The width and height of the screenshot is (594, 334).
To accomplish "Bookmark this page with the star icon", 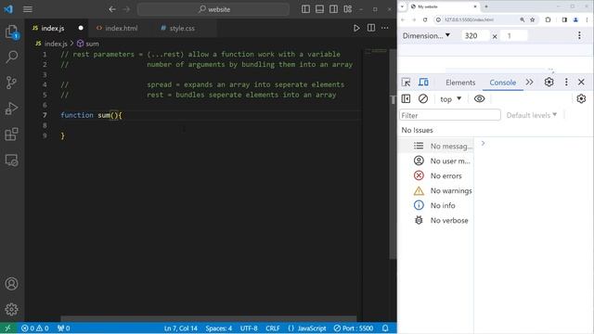I will pyautogui.click(x=532, y=19).
